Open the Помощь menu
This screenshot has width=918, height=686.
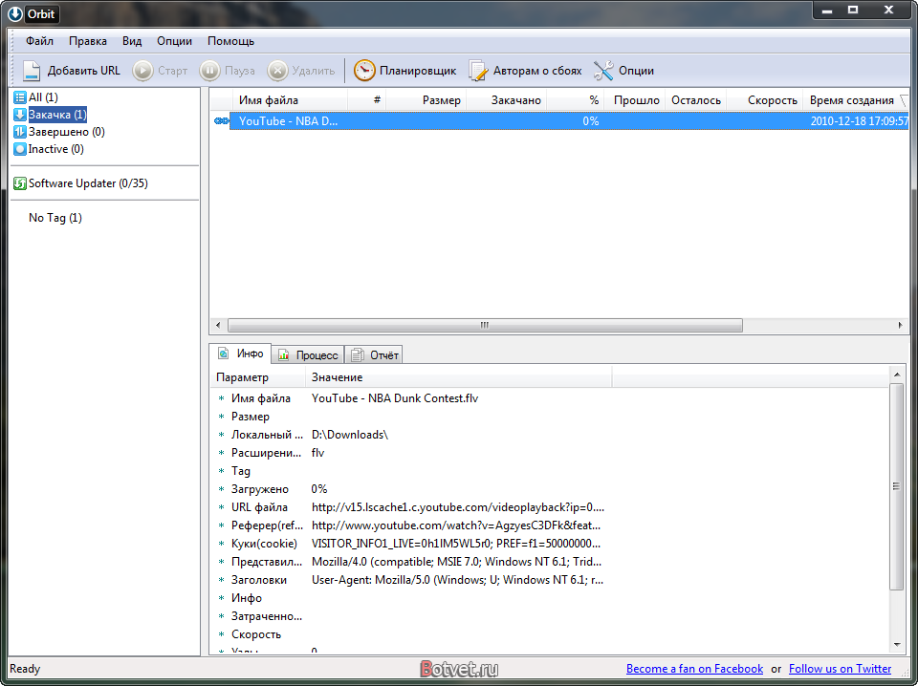[230, 41]
